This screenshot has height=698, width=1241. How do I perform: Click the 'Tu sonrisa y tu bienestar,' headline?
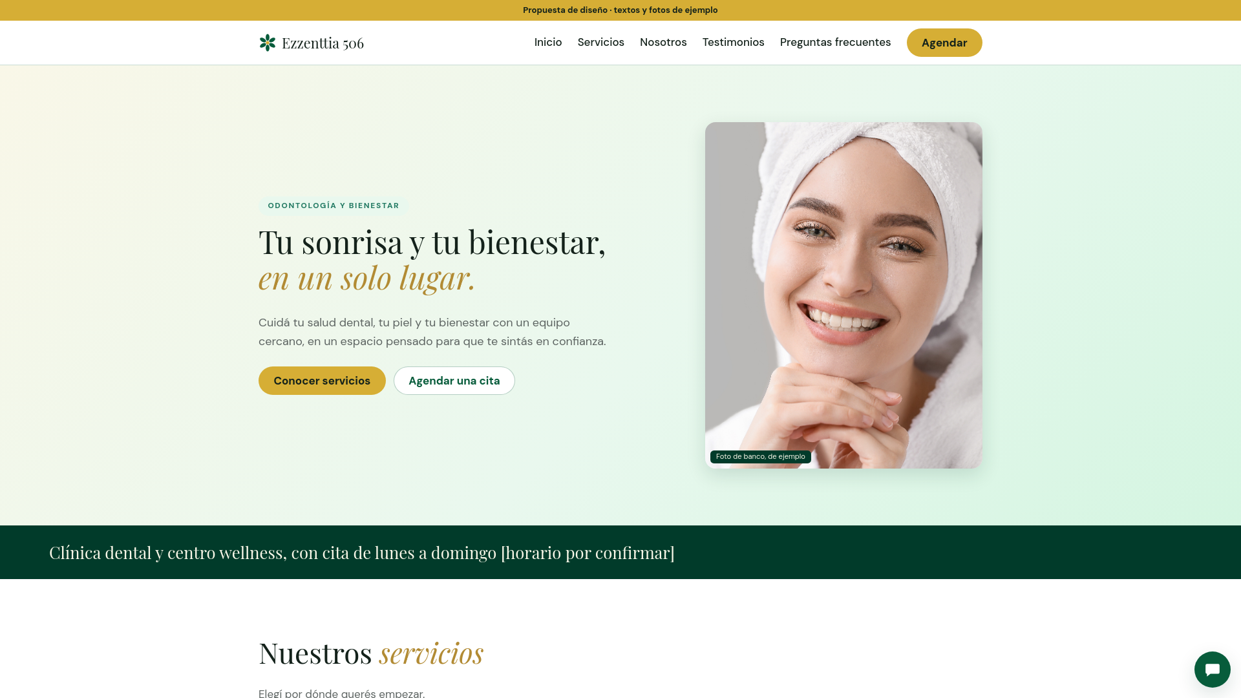[x=432, y=242]
